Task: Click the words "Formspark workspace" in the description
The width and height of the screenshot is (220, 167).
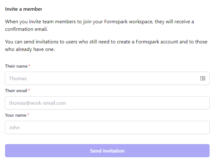Action: (128, 22)
